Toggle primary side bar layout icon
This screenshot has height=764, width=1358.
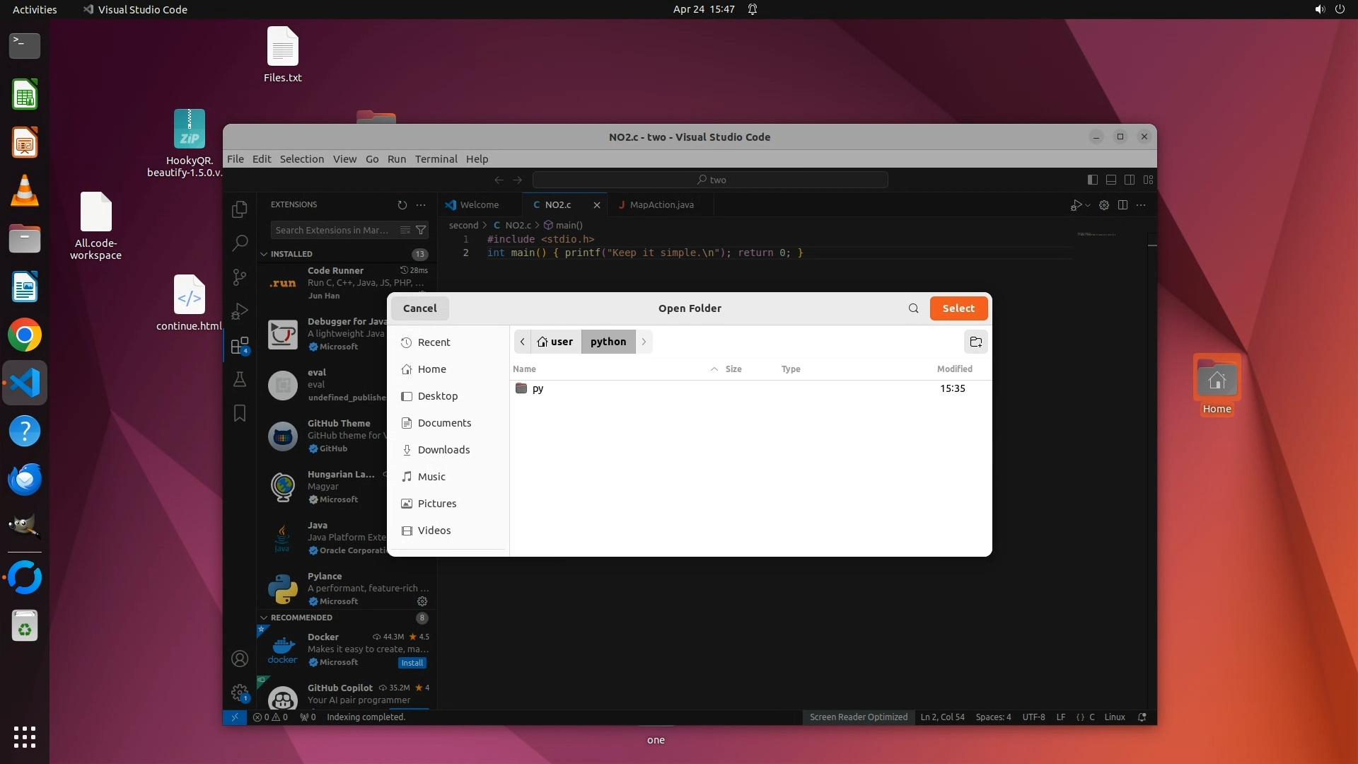pyautogui.click(x=1092, y=180)
